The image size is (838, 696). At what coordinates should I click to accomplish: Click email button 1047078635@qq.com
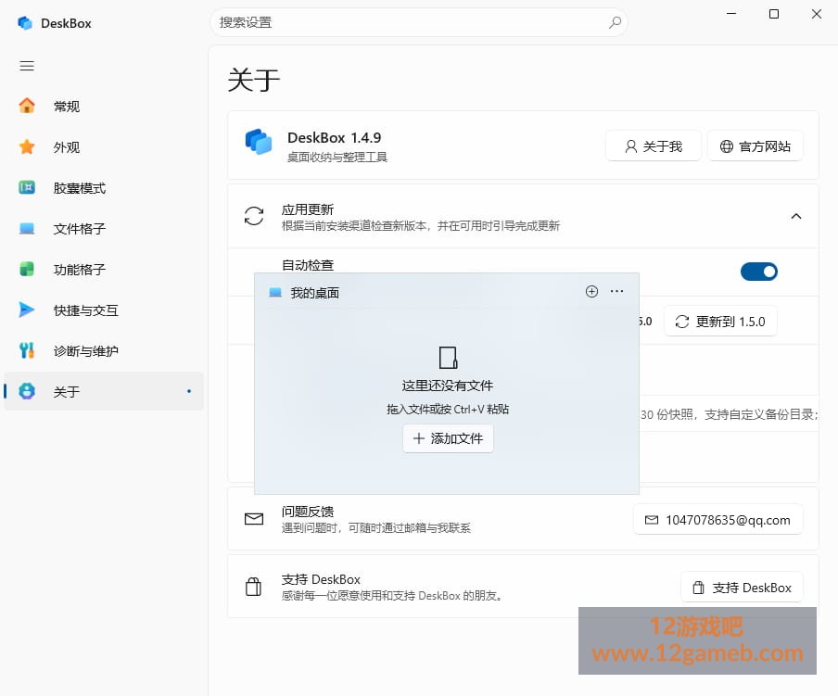[x=717, y=520]
